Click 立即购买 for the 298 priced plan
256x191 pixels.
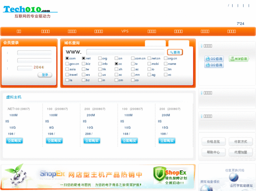(x=92, y=141)
